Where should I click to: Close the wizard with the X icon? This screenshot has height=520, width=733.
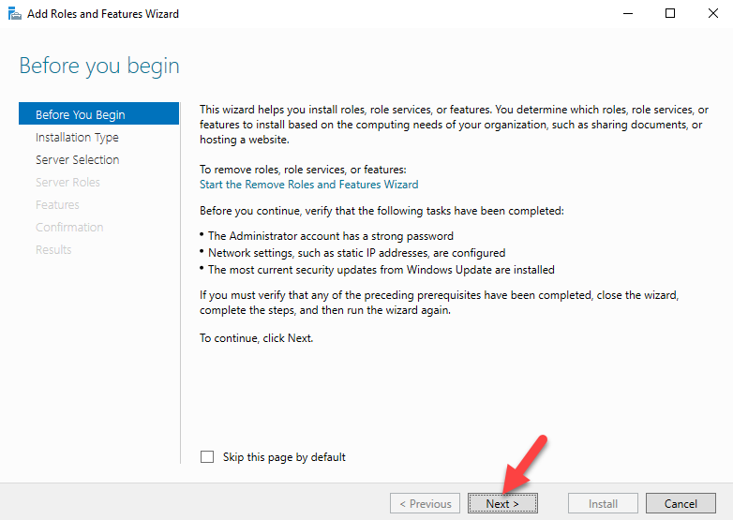click(713, 13)
